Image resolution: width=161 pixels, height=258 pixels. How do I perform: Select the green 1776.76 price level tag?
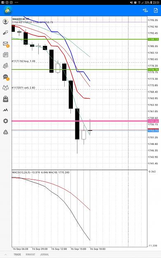pyautogui.click(x=153, y=70)
